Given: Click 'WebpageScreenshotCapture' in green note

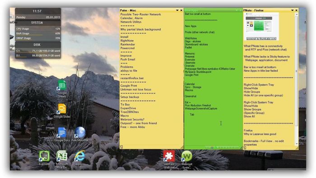Looking at the screenshot, I should [x=201, y=108].
